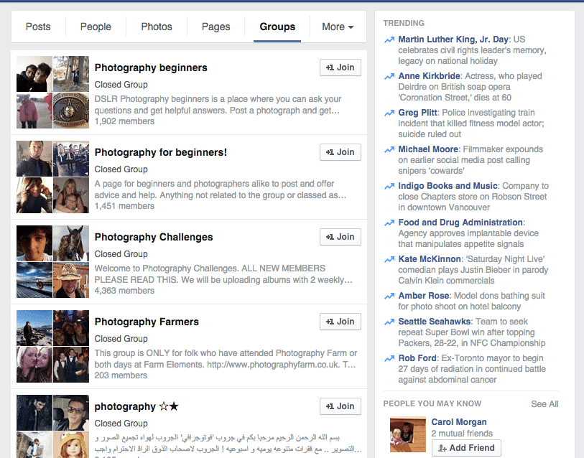The image size is (584, 458).
Task: Click the 203 members count text
Action: [121, 375]
